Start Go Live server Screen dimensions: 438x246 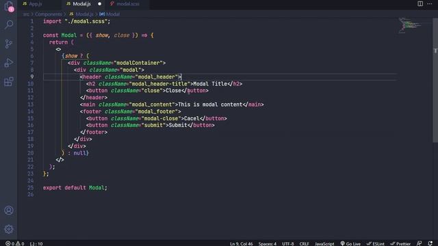[x=350, y=243]
